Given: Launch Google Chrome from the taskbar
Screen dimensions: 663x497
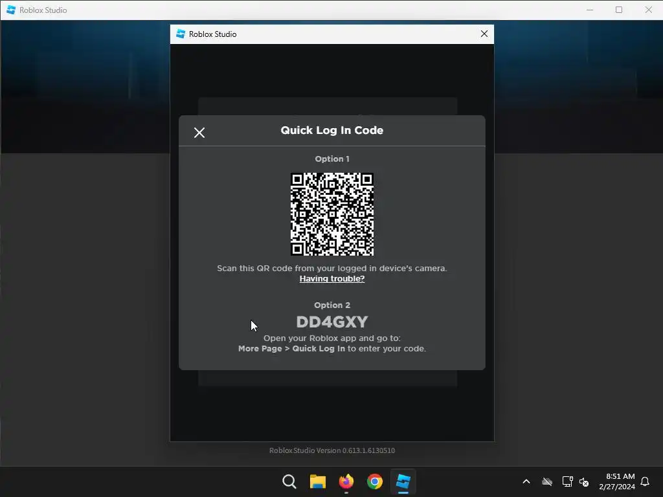Looking at the screenshot, I should coord(375,481).
